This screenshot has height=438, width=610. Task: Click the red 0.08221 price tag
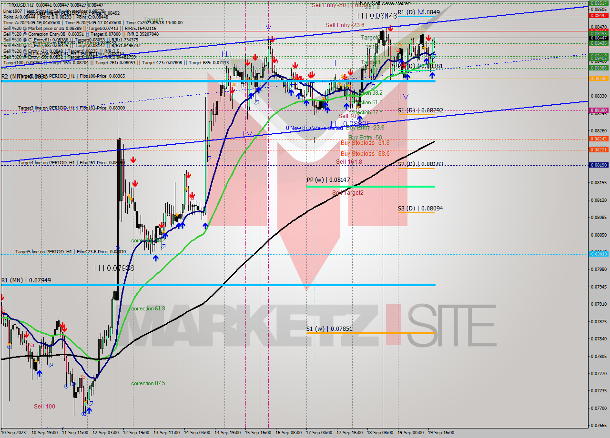point(599,149)
